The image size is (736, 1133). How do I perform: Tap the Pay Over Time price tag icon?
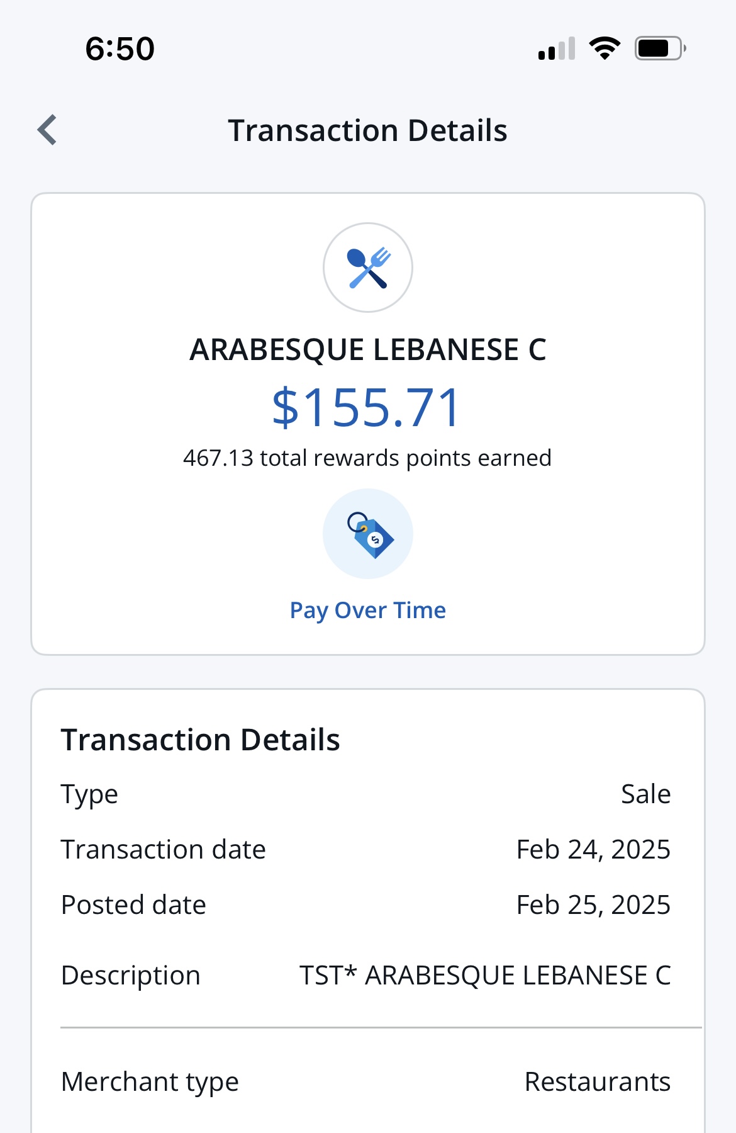368,534
